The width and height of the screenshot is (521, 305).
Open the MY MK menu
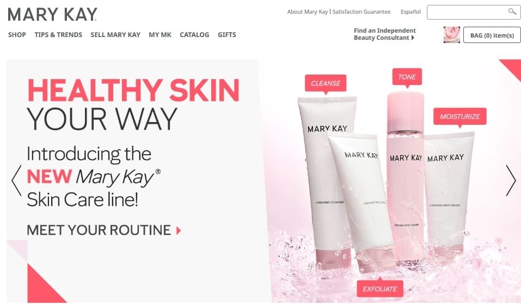coord(160,35)
